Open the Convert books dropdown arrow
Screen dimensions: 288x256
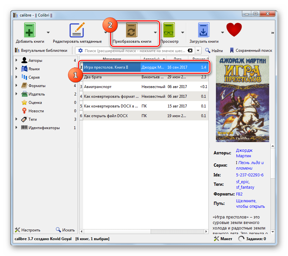pyautogui.click(x=155, y=32)
